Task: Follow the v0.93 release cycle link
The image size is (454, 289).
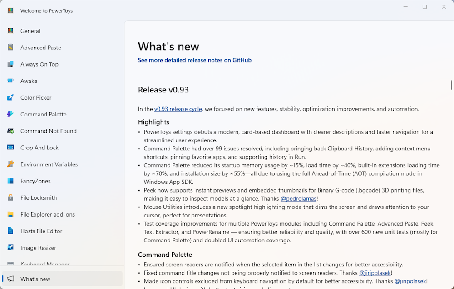Action: coord(178,109)
